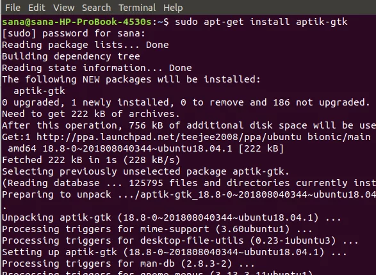Click the green sana@sana-HP-ProBook-4530s prompt text
The width and height of the screenshot is (376, 275).
[x=77, y=22]
